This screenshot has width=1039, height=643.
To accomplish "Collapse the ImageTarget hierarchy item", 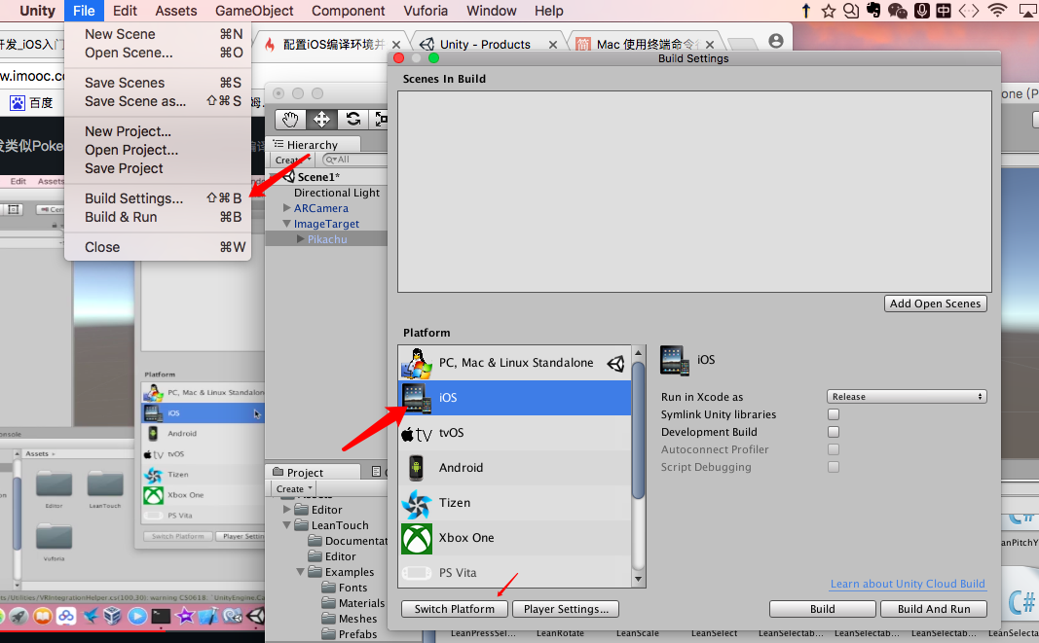I will coord(287,224).
